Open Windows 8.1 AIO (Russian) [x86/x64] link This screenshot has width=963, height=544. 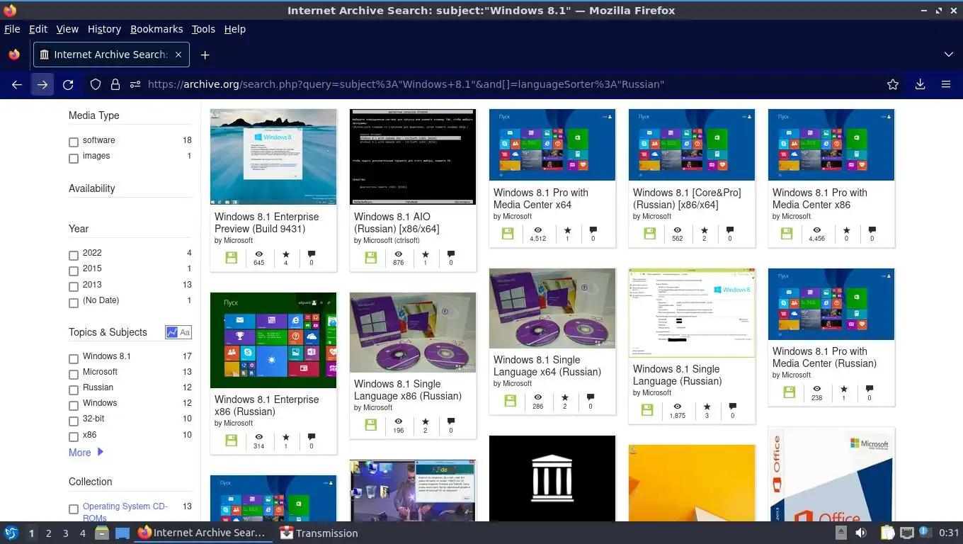coord(397,222)
